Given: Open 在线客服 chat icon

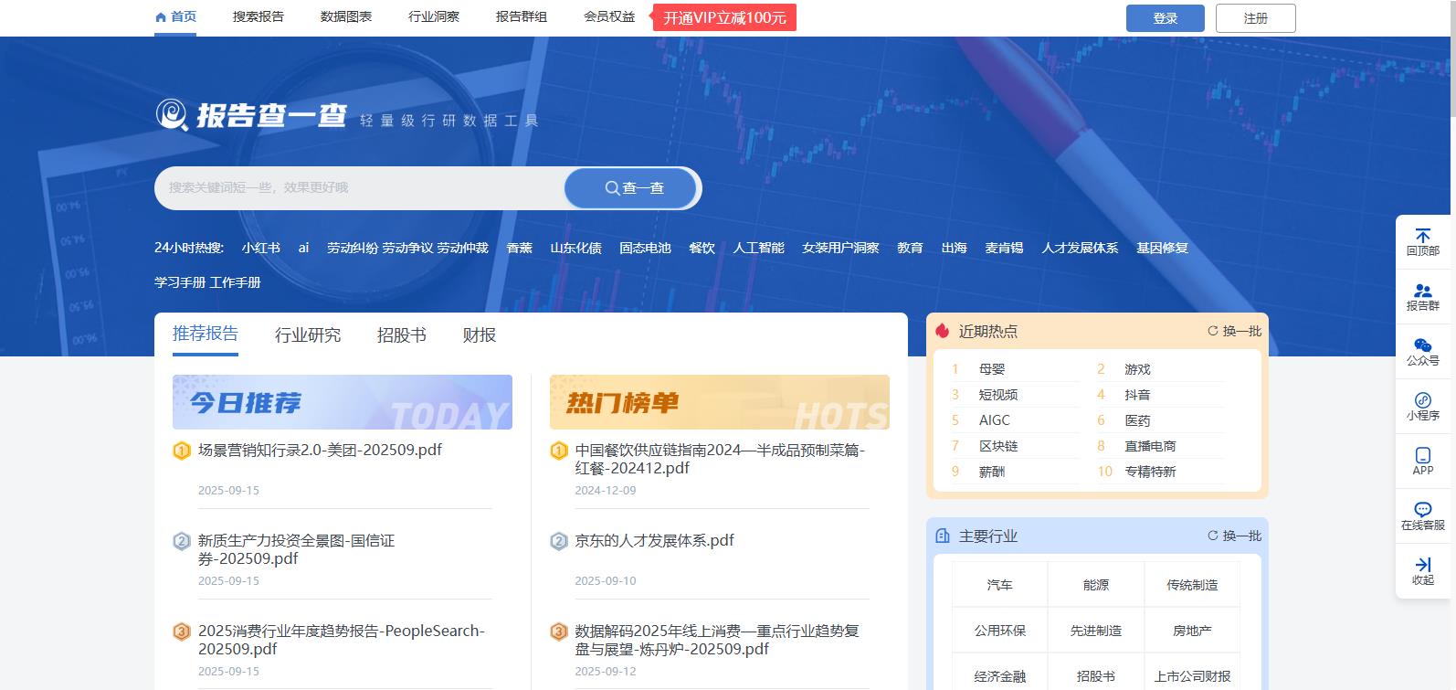Looking at the screenshot, I should (1422, 511).
